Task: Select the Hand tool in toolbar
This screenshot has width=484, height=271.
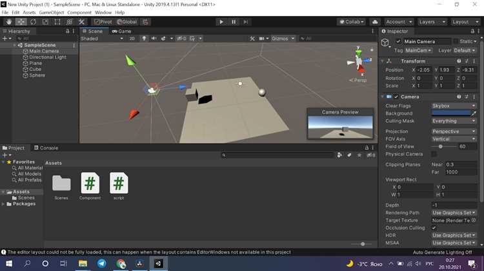Action: click(8, 22)
